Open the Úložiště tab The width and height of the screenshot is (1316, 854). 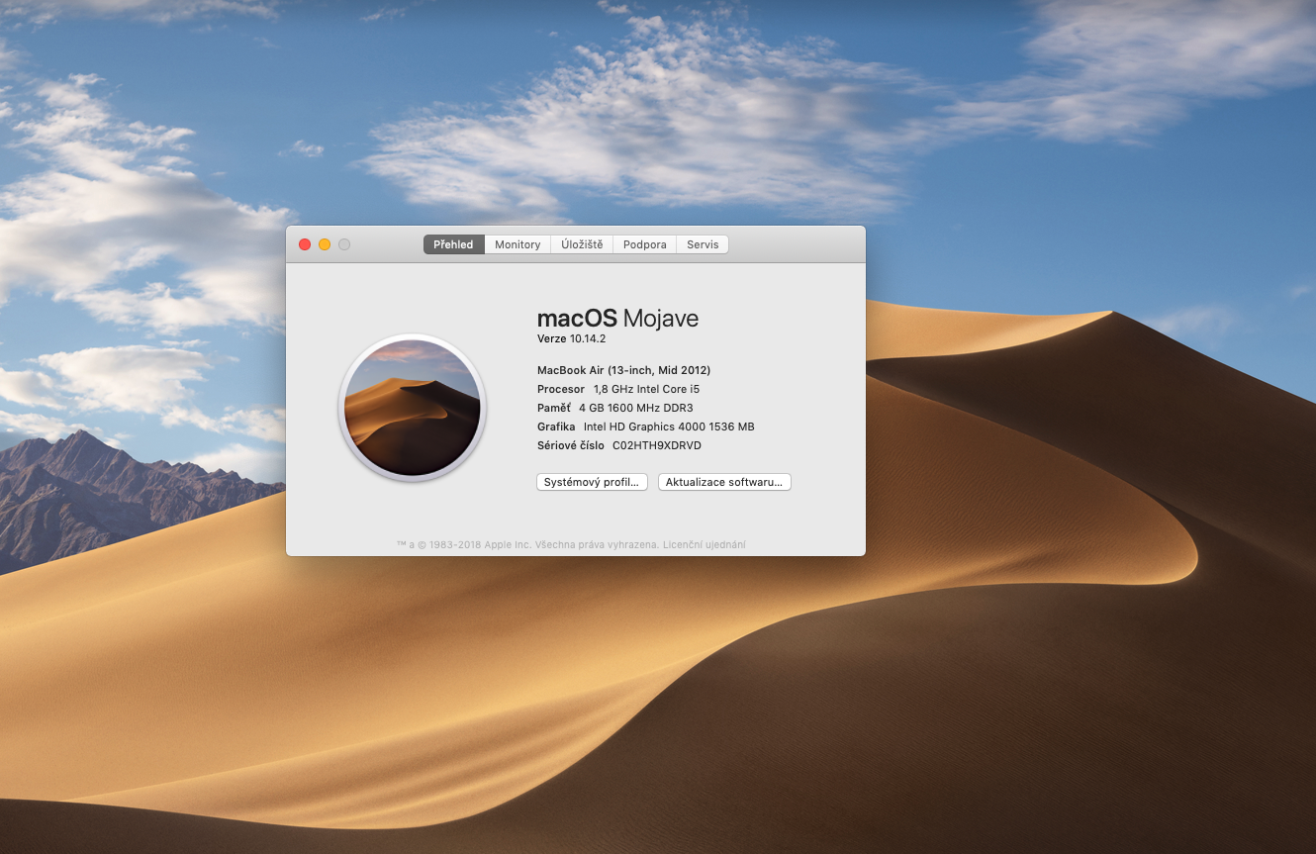pyautogui.click(x=582, y=244)
